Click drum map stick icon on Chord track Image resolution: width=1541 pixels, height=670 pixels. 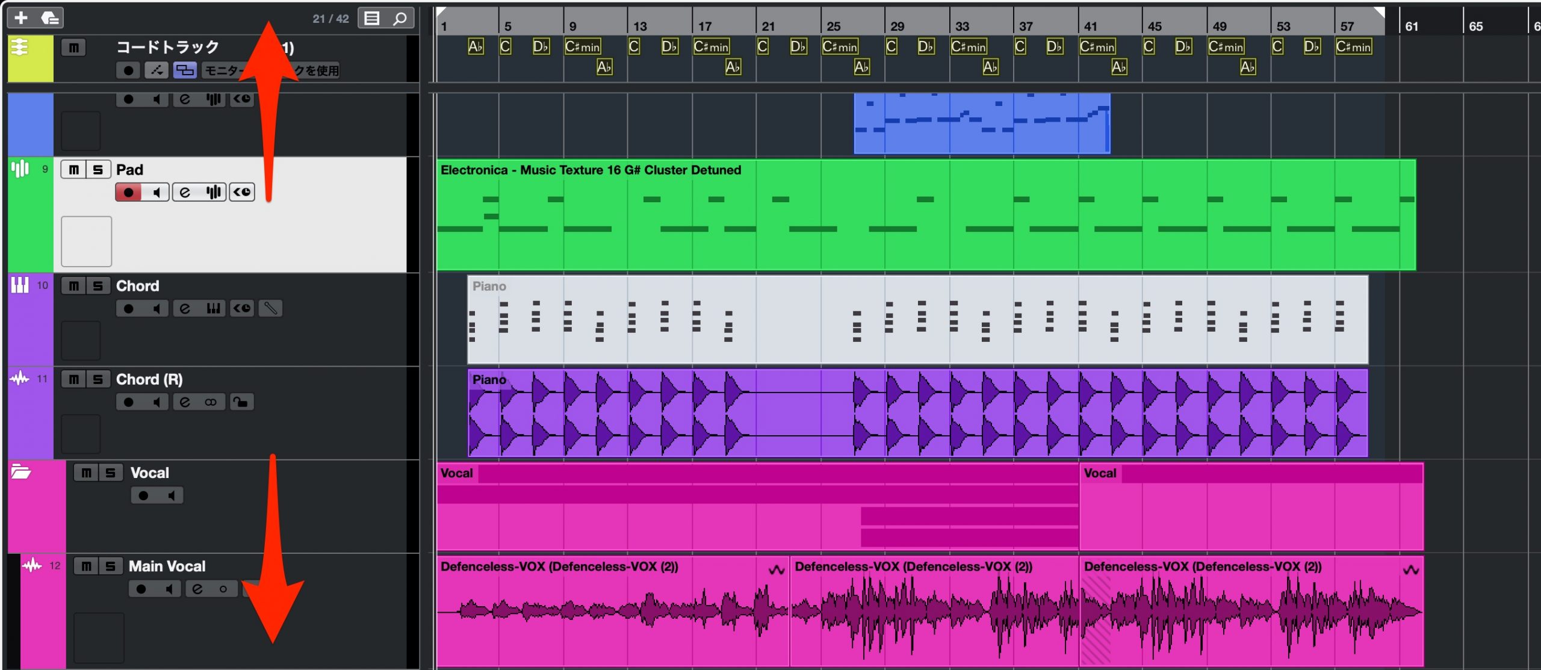coord(270,309)
